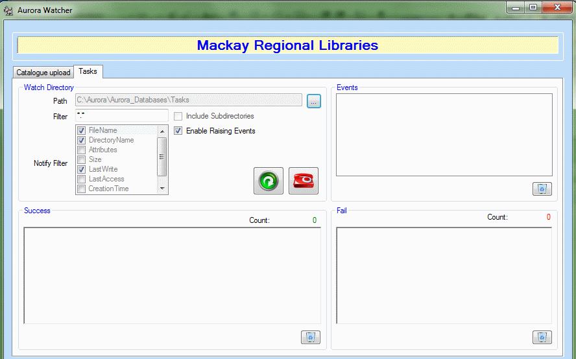Click the red stop watching icon button
Screen dimensions: 576x359
coord(304,181)
